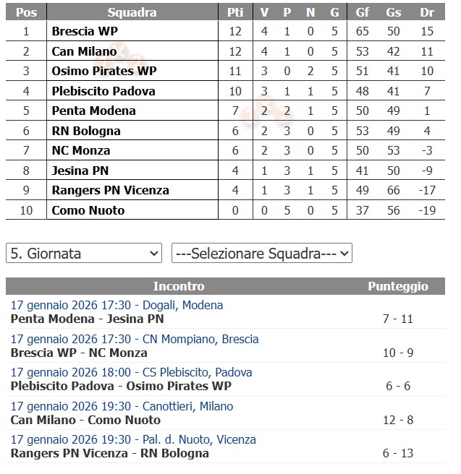Open the 5. Giornata matchday dropdown
The width and height of the screenshot is (461, 474).
tap(83, 254)
